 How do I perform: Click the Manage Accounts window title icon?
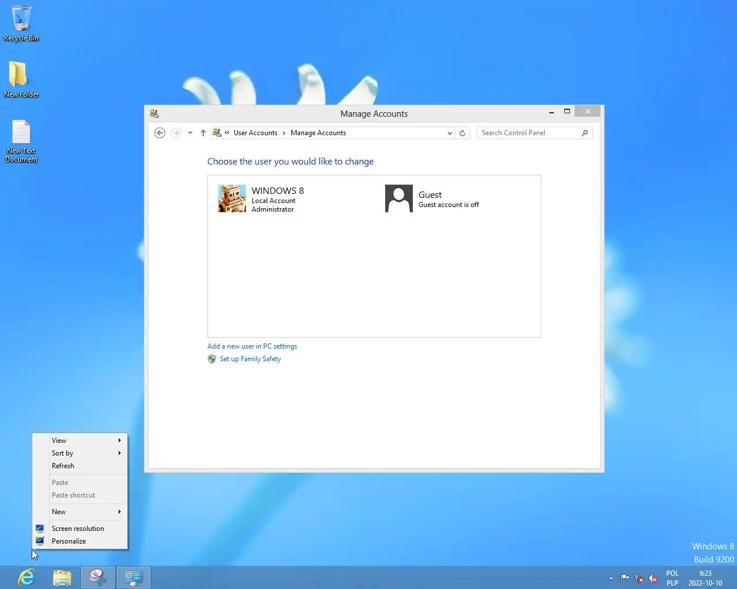pos(154,113)
